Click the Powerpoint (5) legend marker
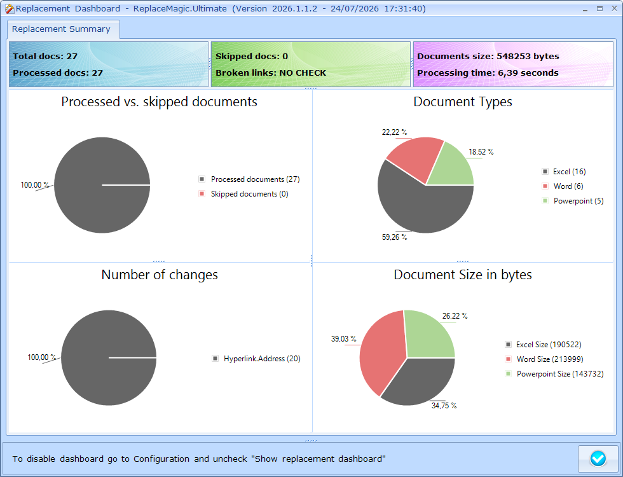The height and width of the screenshot is (477, 623). (x=545, y=201)
